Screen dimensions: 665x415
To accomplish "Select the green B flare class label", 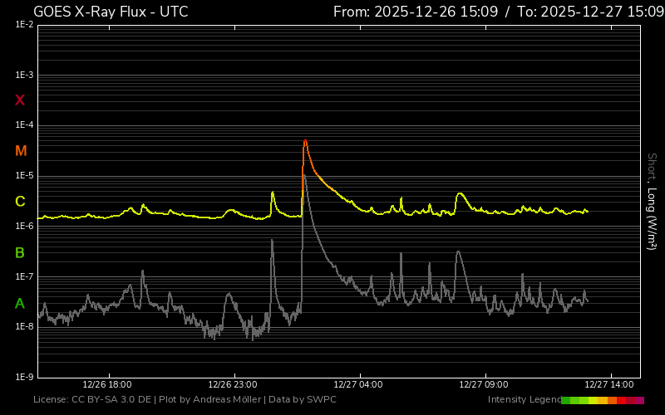I will coord(20,252).
